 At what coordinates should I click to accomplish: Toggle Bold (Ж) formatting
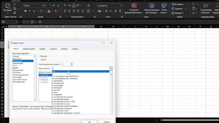tap(25, 11)
